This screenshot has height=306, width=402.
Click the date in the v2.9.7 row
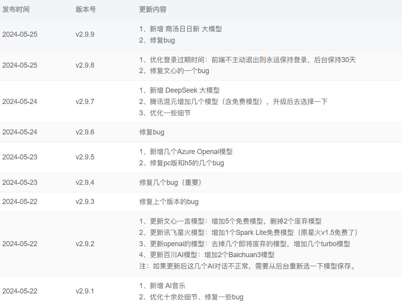click(20, 102)
